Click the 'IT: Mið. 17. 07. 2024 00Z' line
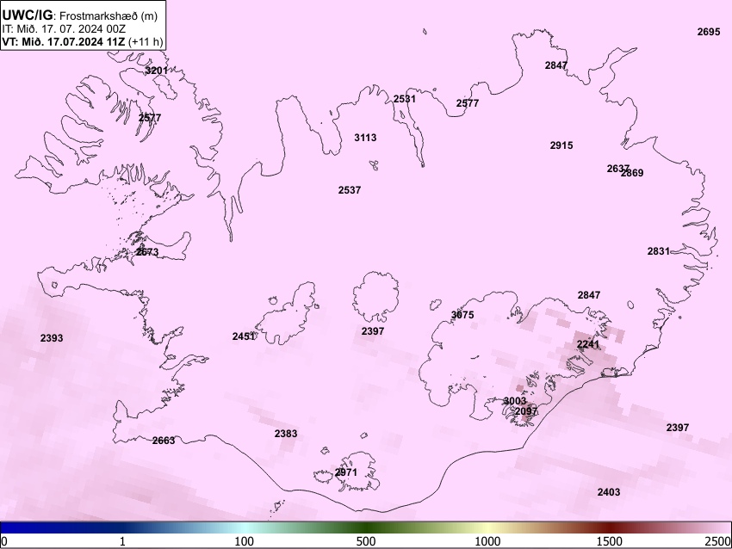 [64, 28]
